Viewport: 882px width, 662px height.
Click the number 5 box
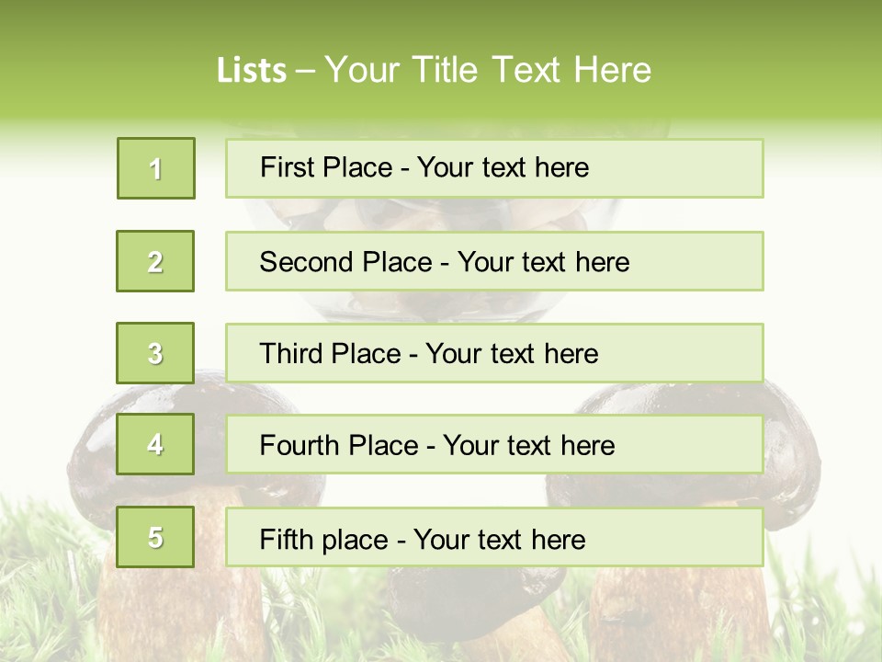tap(155, 536)
